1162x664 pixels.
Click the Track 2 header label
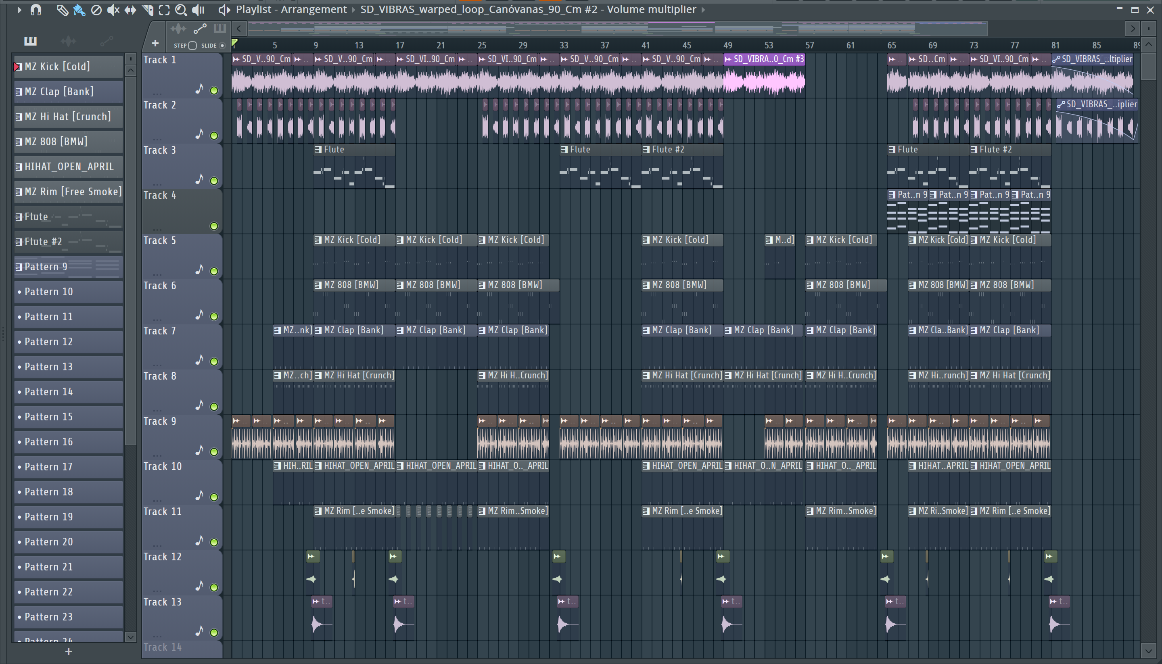click(160, 105)
